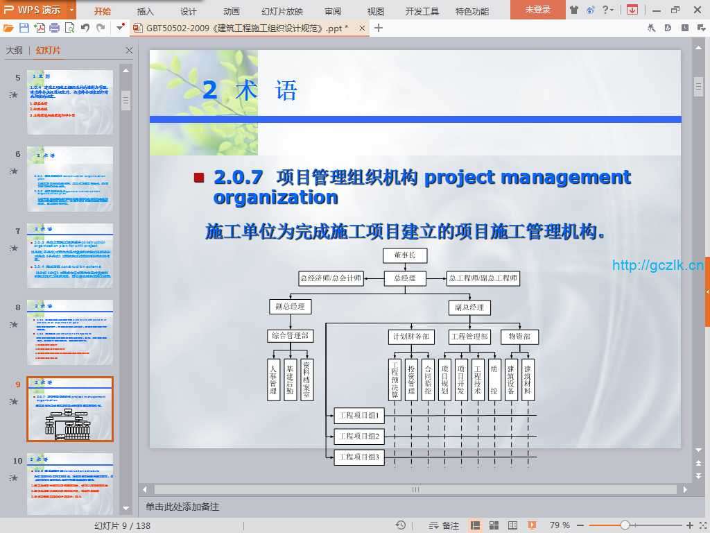Image resolution: width=710 pixels, height=533 pixels.
Task: Click the 未登录 login button
Action: [x=537, y=10]
